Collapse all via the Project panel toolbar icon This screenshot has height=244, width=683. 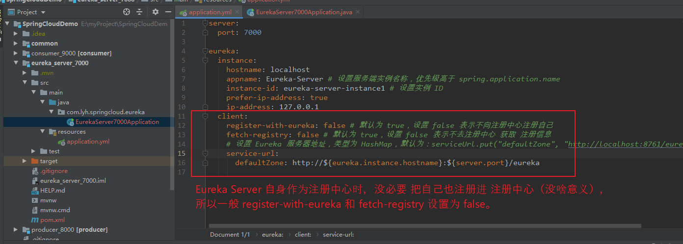pos(139,12)
